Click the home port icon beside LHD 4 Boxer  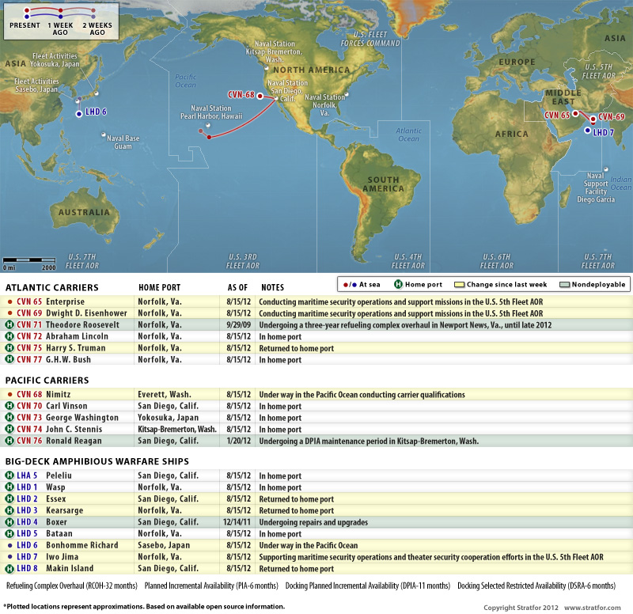[x=9, y=522]
